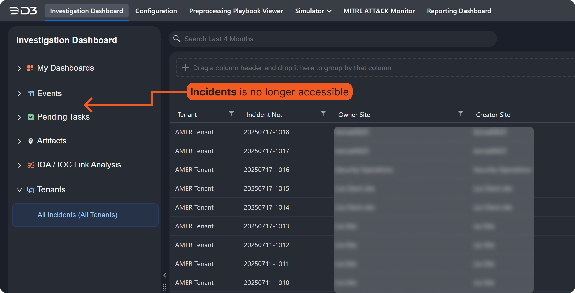
Task: Open the Incident No. column filter
Action: 323,114
